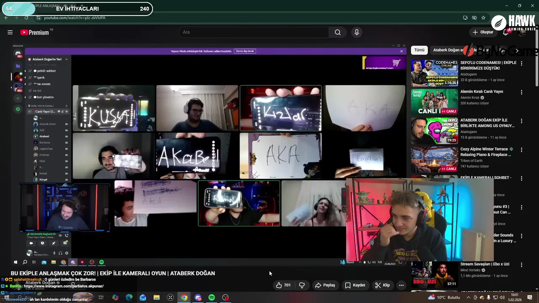This screenshot has width=539, height=303.
Task: Open YouTube notifications bell
Action: 506,32
